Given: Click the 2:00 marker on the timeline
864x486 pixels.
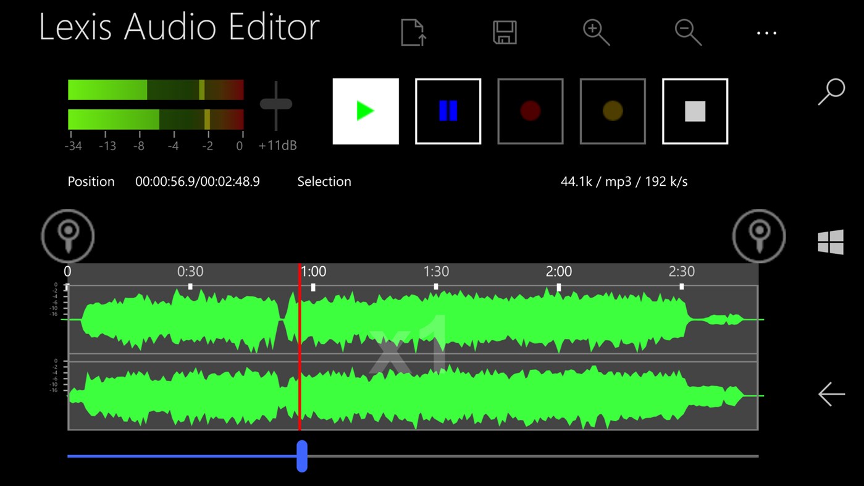Looking at the screenshot, I should point(559,272).
